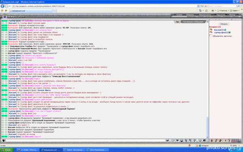Click the money bag icon in bottom toolbar
Viewport: 243px width, 152px height.
(212, 141)
